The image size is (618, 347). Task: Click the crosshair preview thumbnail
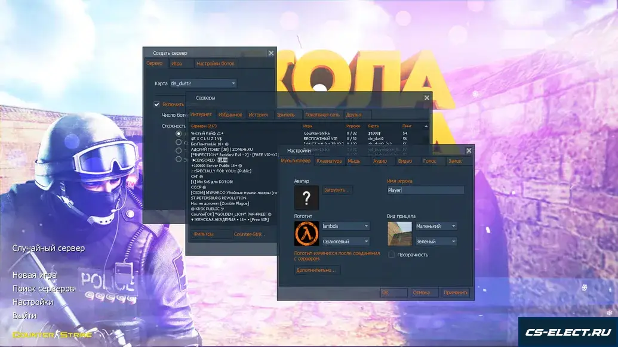pyautogui.click(x=399, y=233)
